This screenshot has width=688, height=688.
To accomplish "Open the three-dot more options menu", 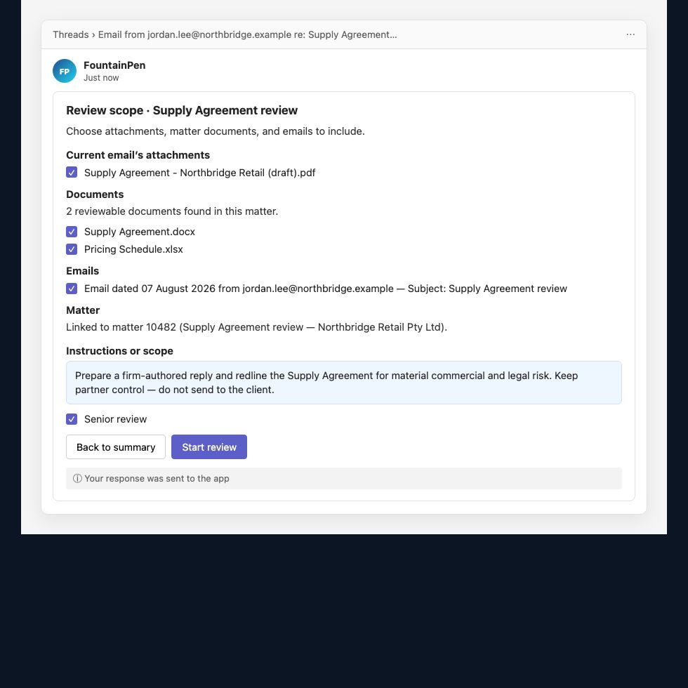I will click(630, 34).
